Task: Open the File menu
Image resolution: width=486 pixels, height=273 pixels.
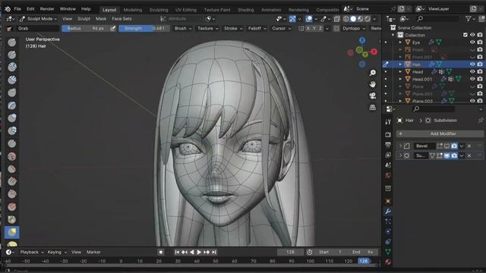Action: click(17, 9)
